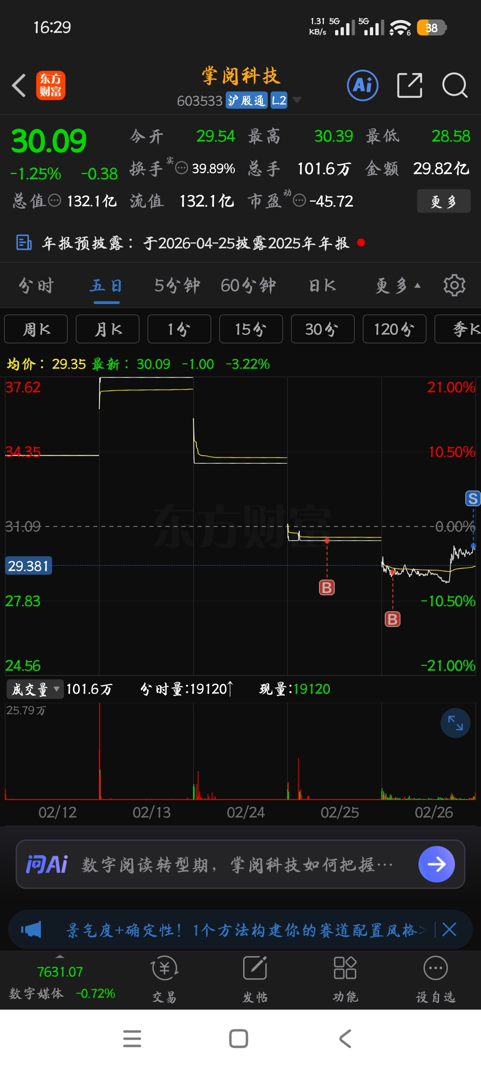
Task: Choose the 120分 period
Action: (394, 329)
